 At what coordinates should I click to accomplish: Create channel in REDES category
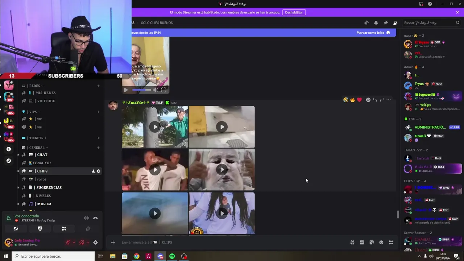(98, 86)
